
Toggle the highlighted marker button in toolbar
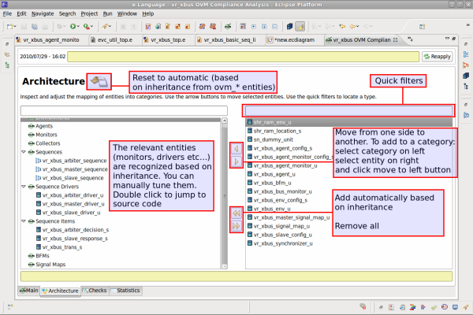tap(300, 27)
